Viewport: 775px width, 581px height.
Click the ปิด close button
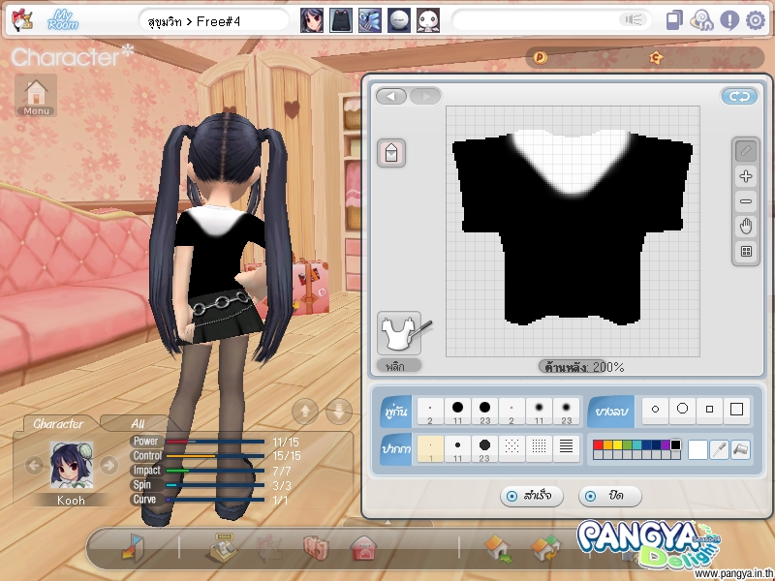[x=610, y=496]
